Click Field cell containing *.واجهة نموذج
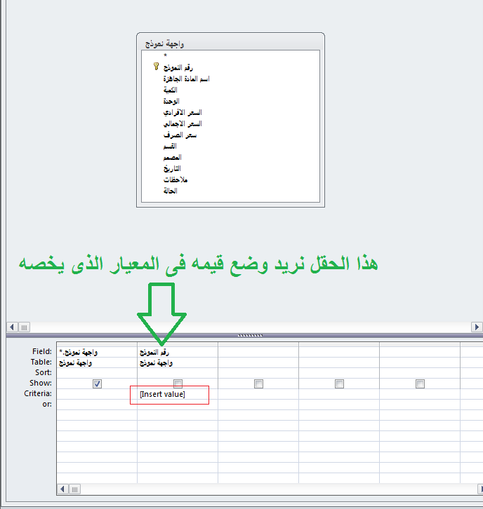 point(97,352)
